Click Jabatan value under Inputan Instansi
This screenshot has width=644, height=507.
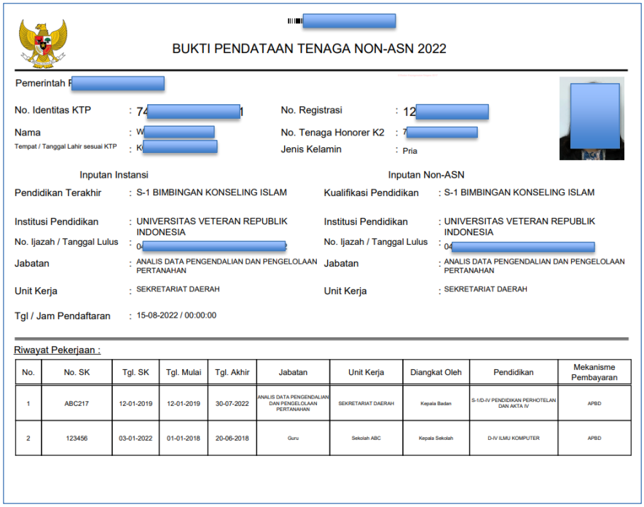[227, 266]
